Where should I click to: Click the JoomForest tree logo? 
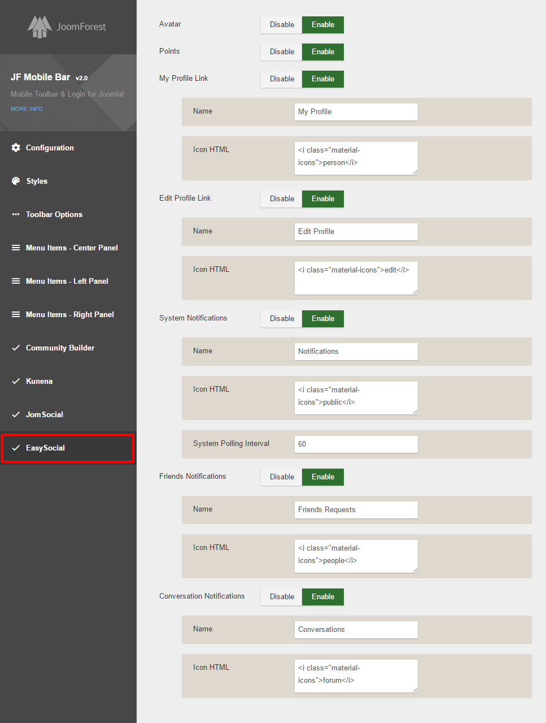click(40, 27)
